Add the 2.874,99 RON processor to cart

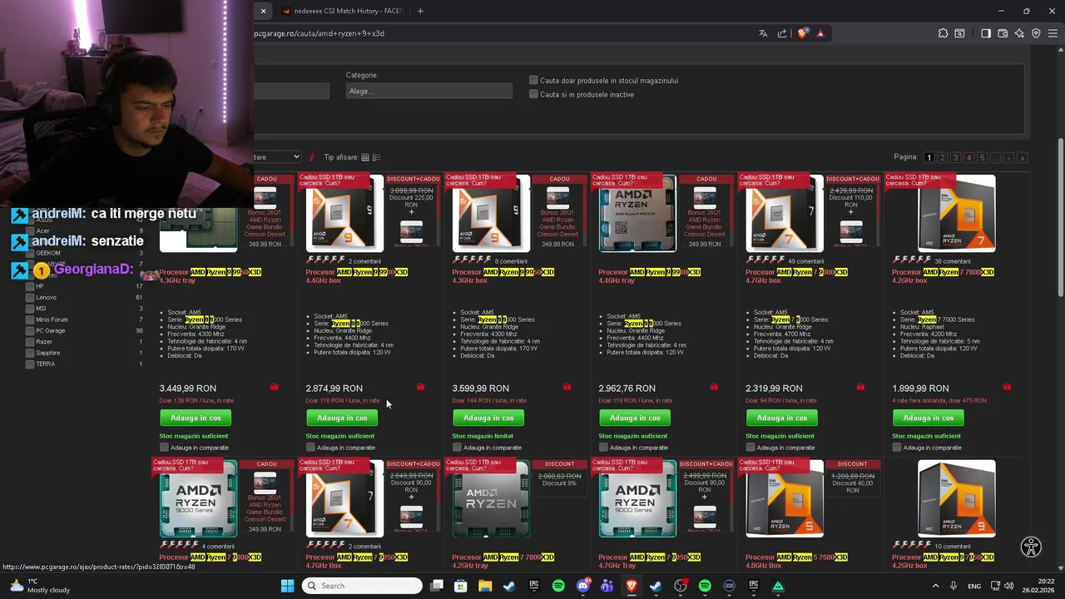click(x=342, y=418)
